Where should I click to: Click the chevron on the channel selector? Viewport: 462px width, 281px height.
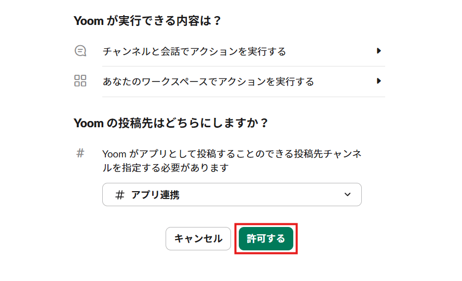pyautogui.click(x=347, y=195)
